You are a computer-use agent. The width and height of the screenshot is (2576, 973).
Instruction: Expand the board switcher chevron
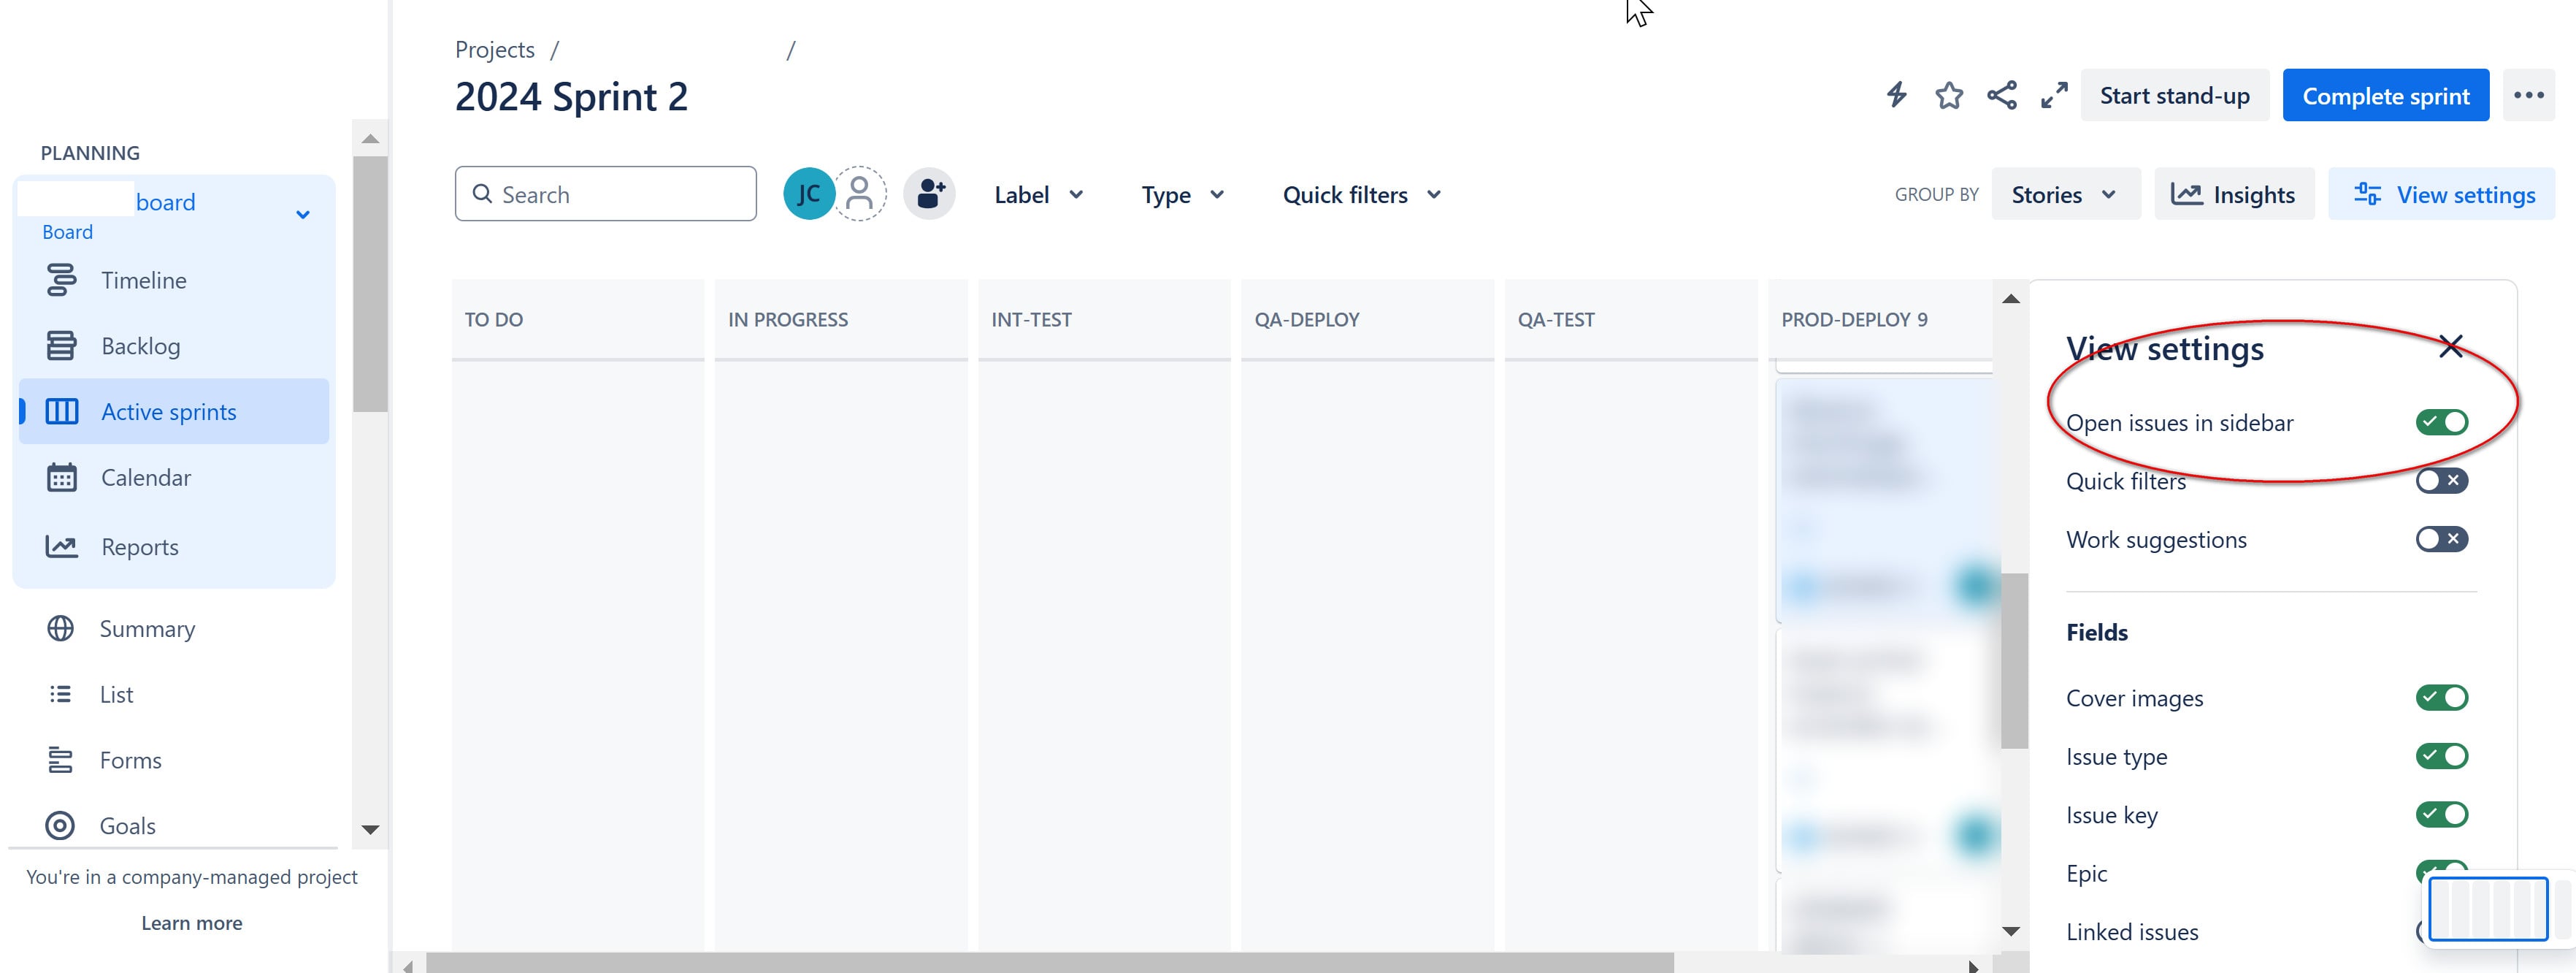pos(303,214)
